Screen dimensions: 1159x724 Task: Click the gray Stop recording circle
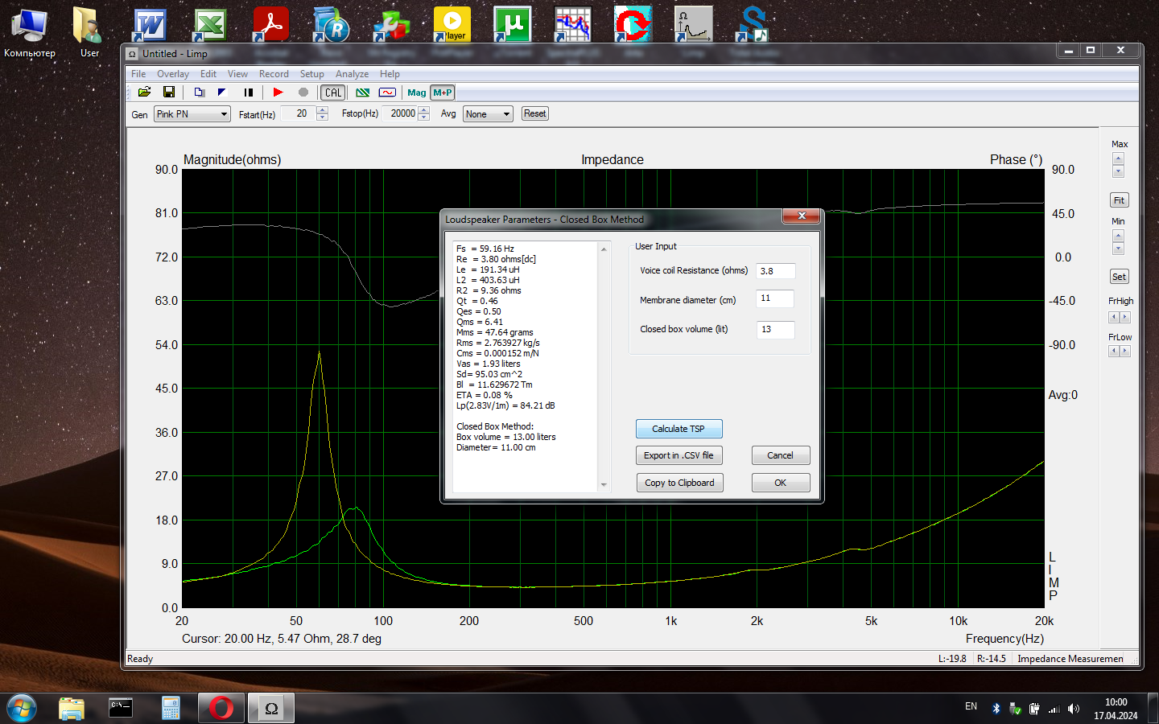(303, 93)
